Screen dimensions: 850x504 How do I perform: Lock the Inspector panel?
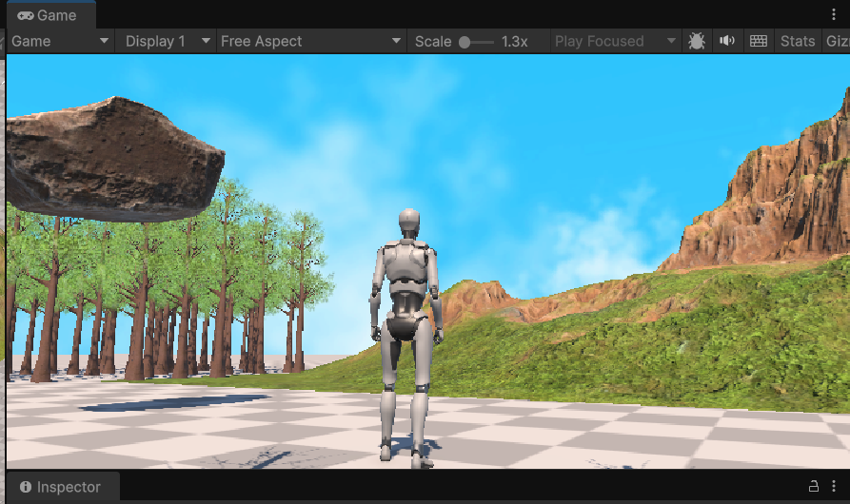click(813, 487)
